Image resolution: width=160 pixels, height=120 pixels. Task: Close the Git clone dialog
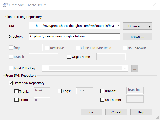tap(154, 5)
